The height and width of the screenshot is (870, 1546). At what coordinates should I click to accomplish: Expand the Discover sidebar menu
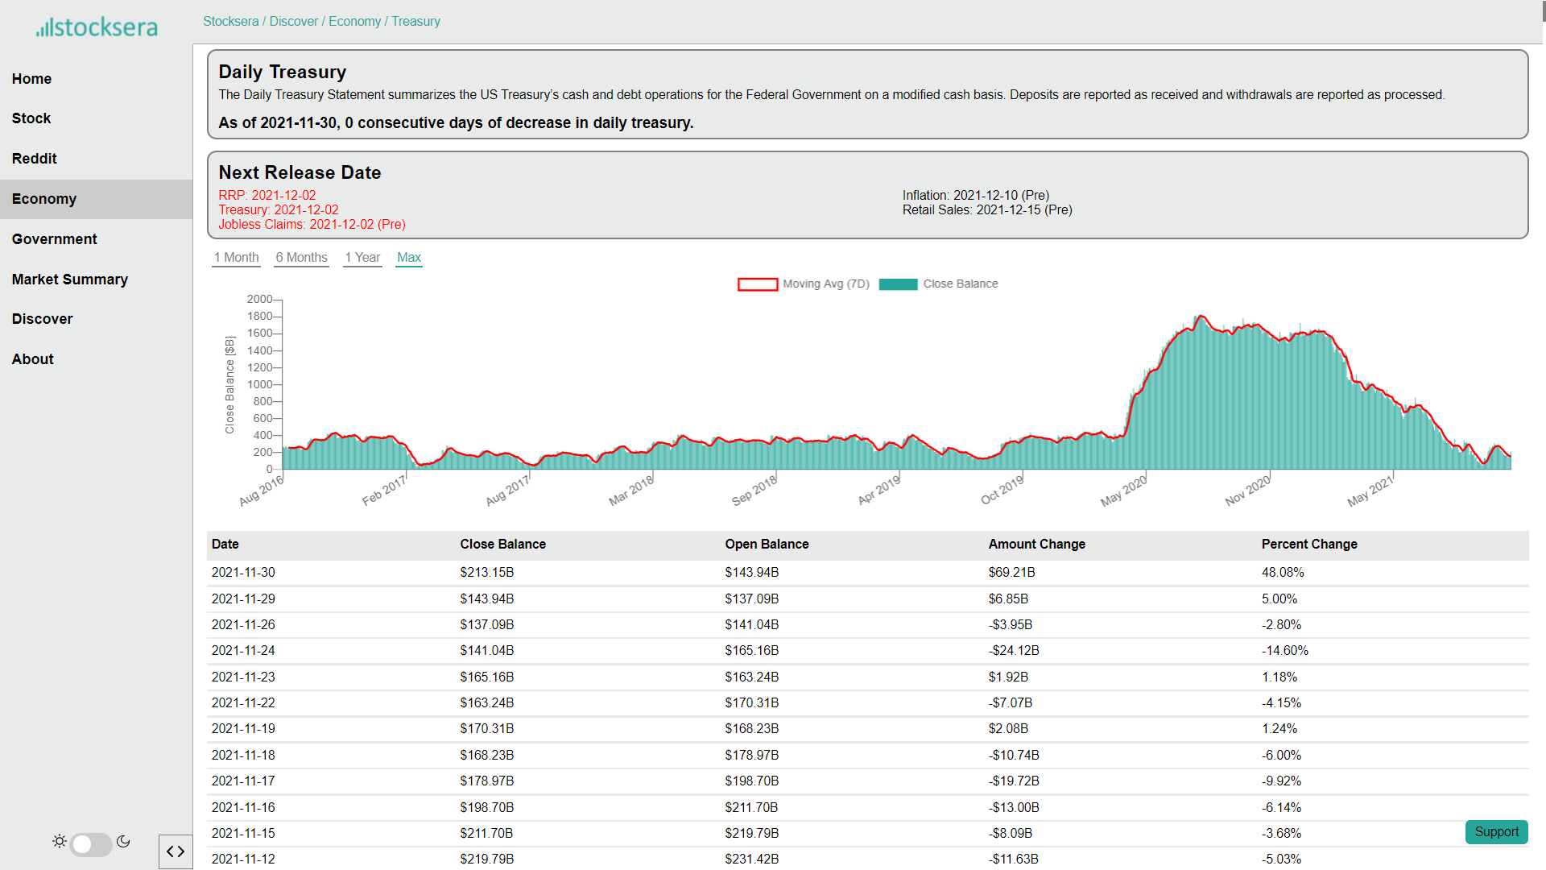point(42,319)
